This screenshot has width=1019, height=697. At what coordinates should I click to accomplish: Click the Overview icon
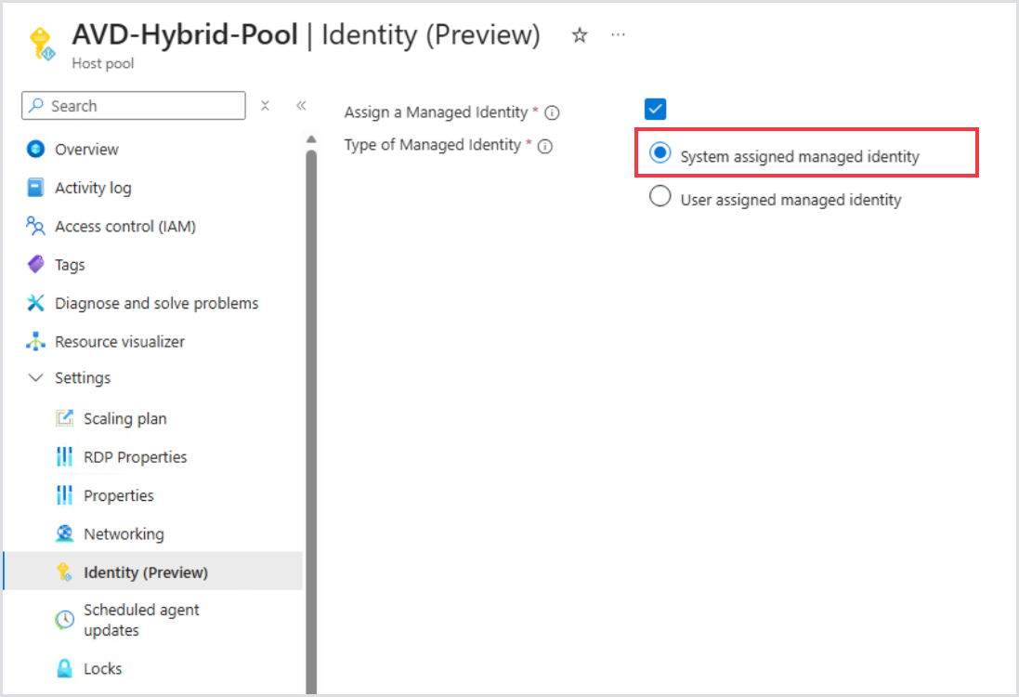click(35, 149)
